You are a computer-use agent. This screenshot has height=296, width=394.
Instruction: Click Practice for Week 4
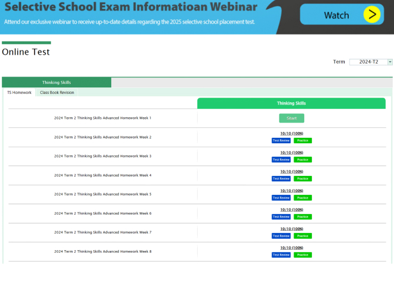303,179
